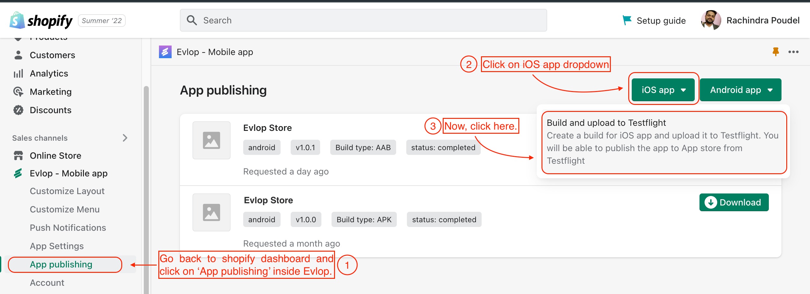Click the Setup guide flag icon

coord(627,20)
